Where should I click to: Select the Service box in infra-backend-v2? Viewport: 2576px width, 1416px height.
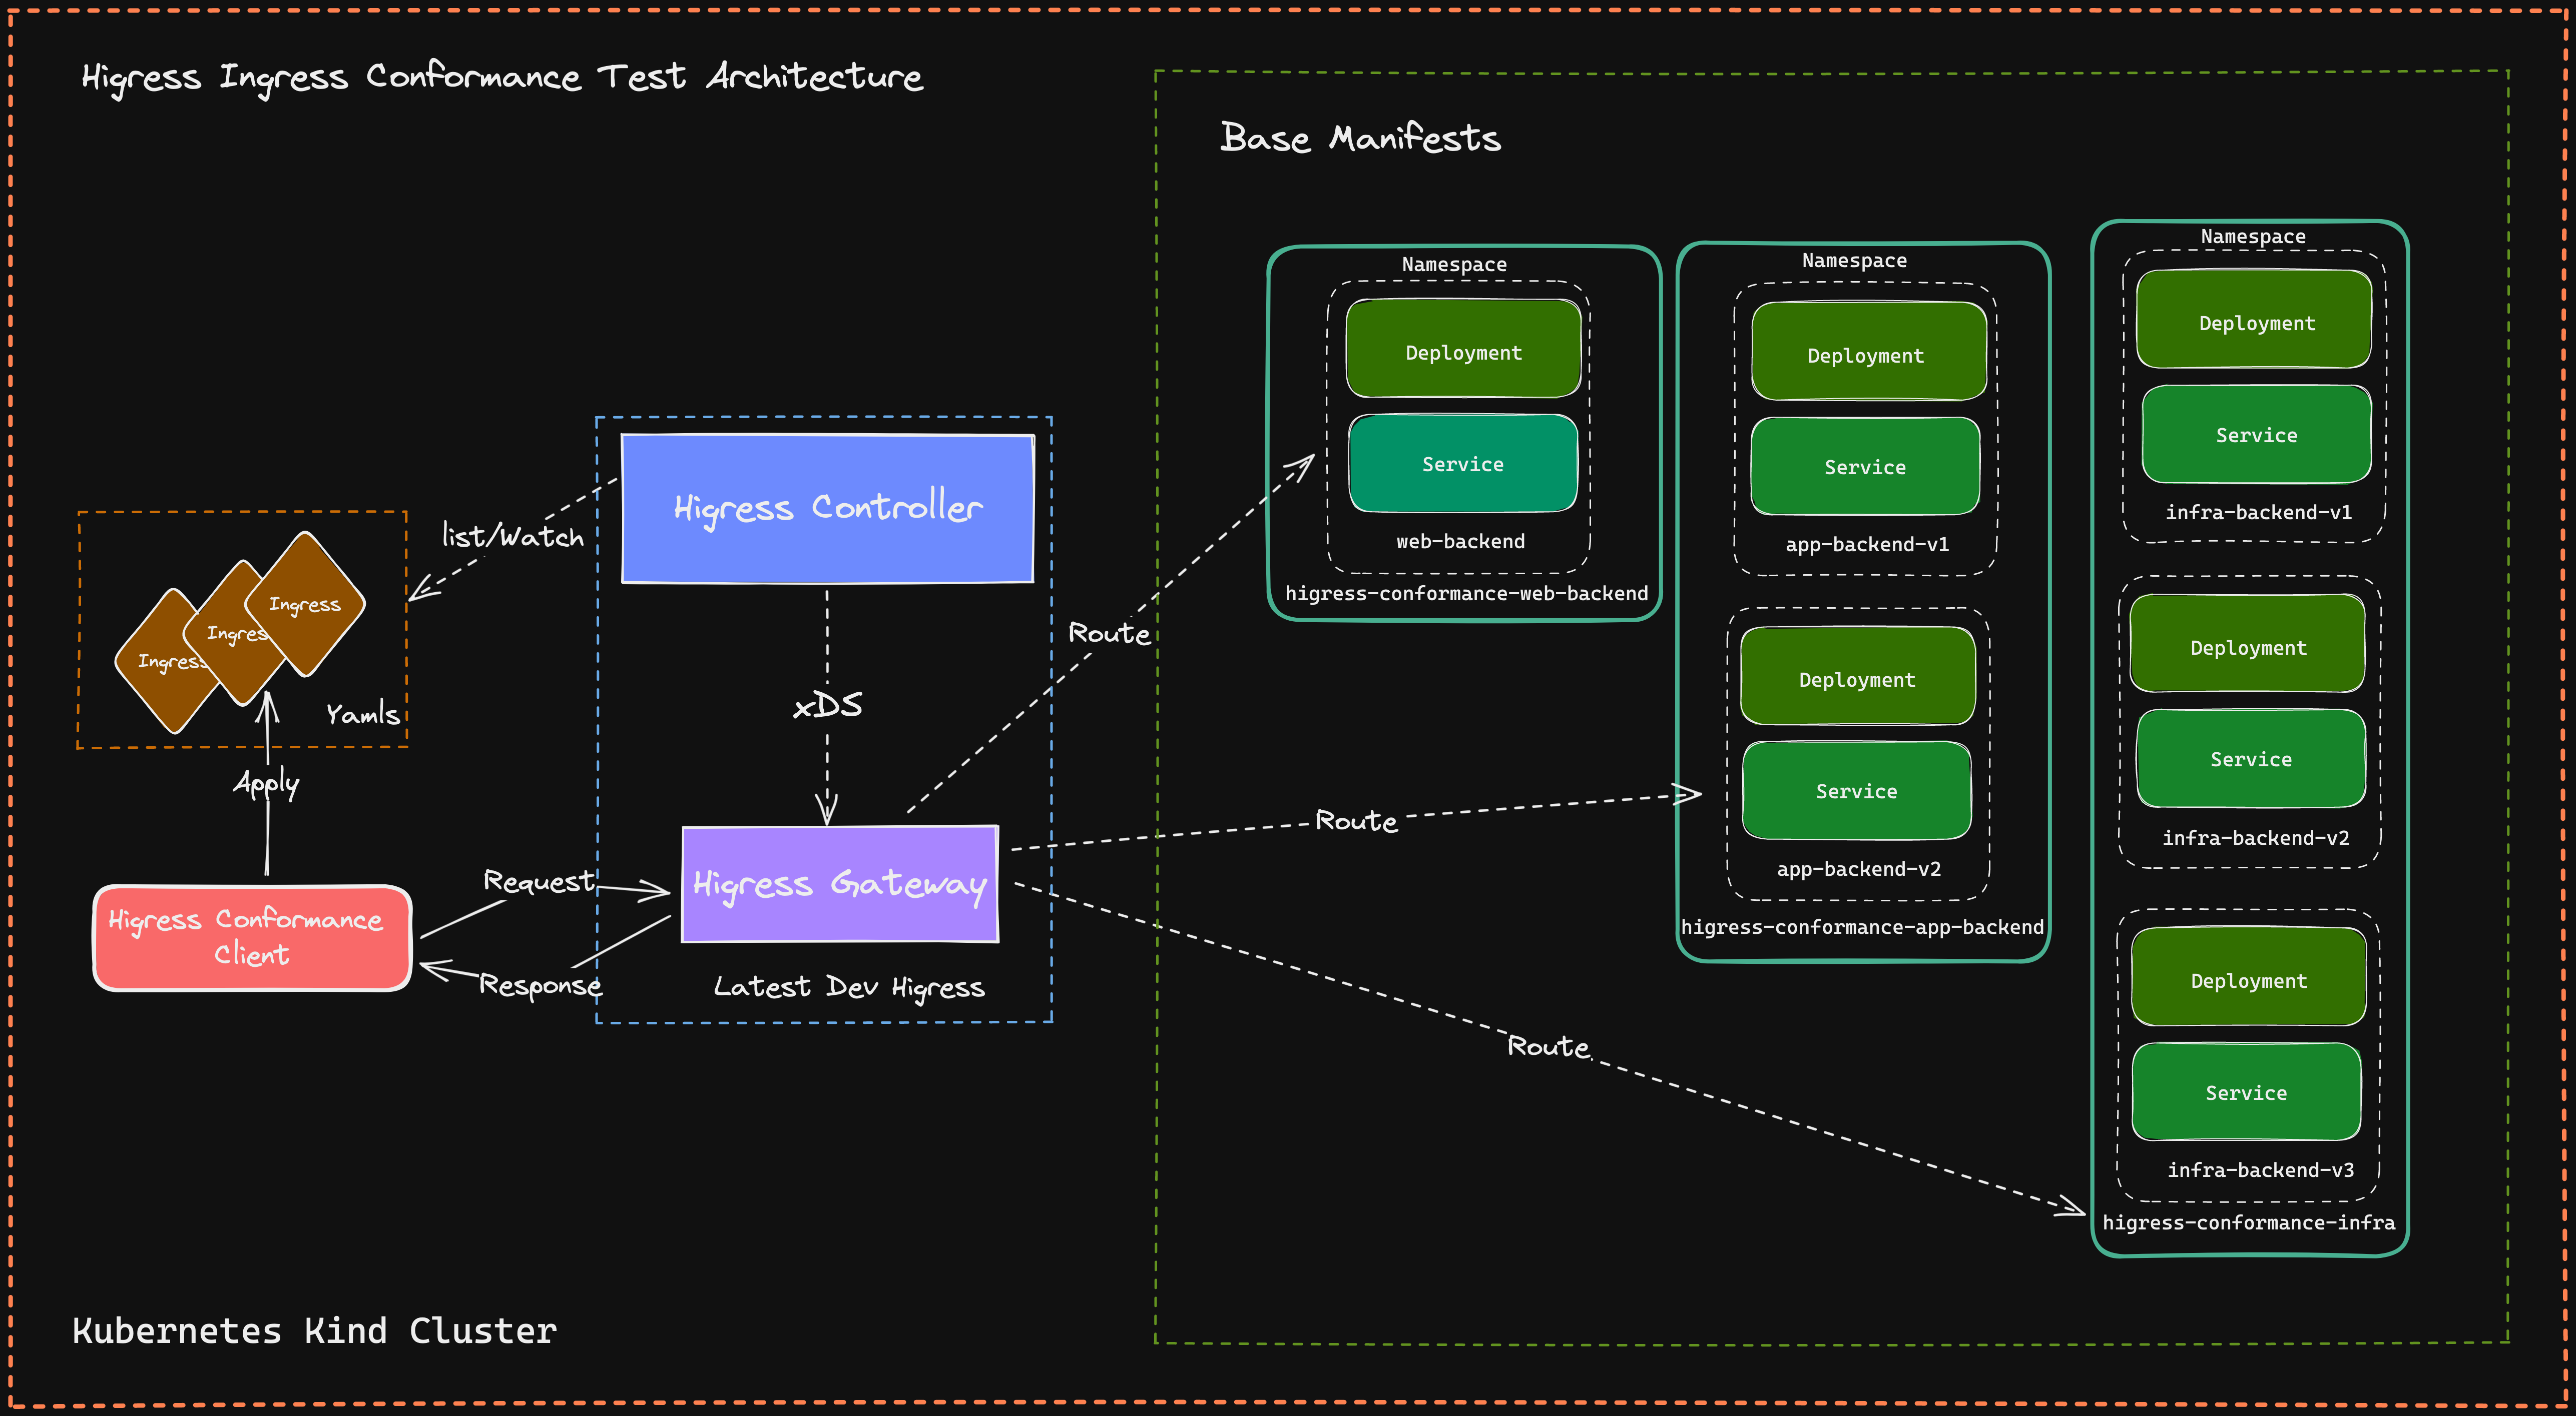(x=2250, y=758)
